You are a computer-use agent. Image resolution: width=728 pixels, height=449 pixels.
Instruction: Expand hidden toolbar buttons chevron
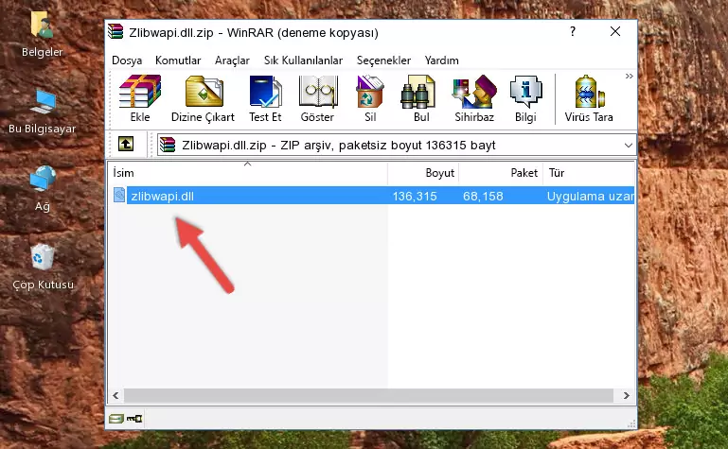coord(630,76)
